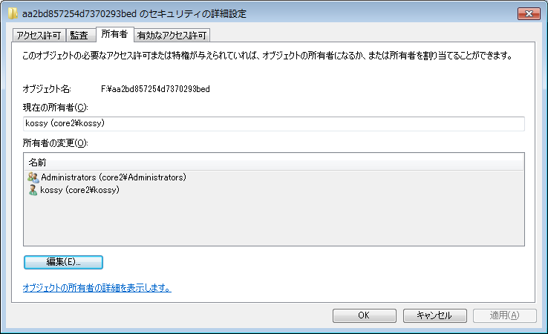
Task: Open the 監査 tab
Action: [x=79, y=35]
